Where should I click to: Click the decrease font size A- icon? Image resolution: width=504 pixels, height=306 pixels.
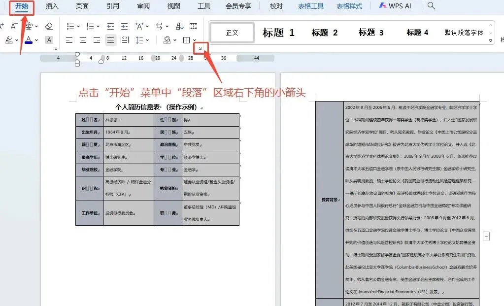point(13,26)
